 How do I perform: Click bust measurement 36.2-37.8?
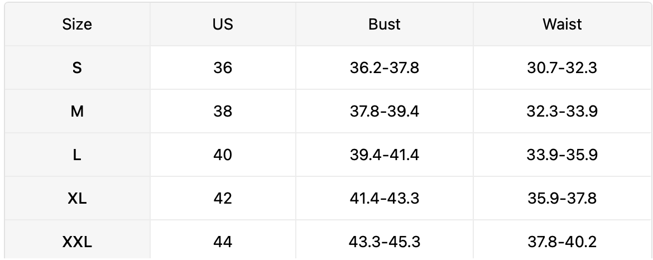384,68
